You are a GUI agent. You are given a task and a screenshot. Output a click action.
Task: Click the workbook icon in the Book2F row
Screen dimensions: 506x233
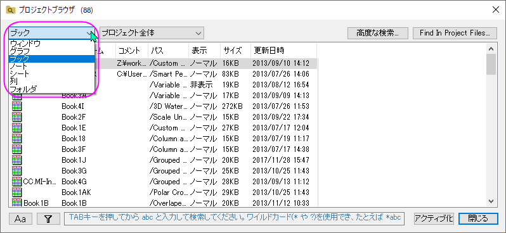[x=16, y=117]
